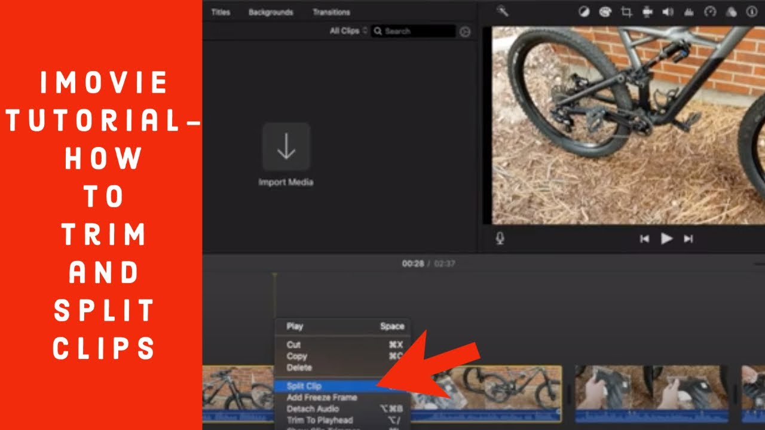Expand the search options with the chevron

coord(366,31)
